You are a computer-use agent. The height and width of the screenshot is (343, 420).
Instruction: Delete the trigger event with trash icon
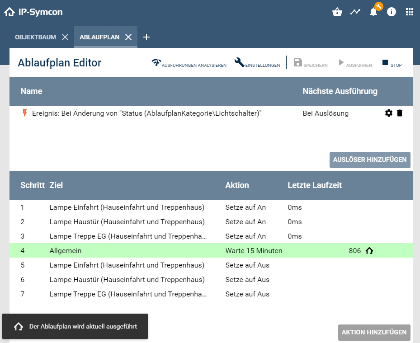(400, 113)
